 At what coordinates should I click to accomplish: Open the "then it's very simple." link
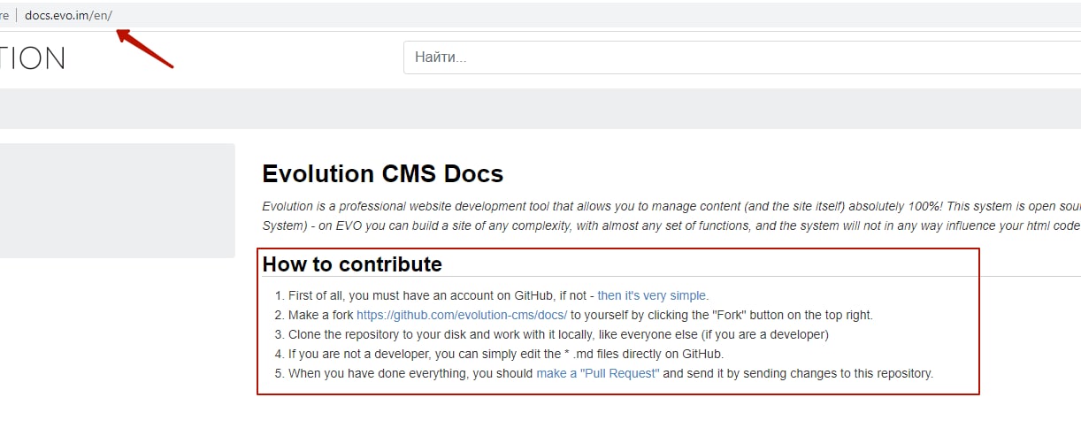pos(653,295)
